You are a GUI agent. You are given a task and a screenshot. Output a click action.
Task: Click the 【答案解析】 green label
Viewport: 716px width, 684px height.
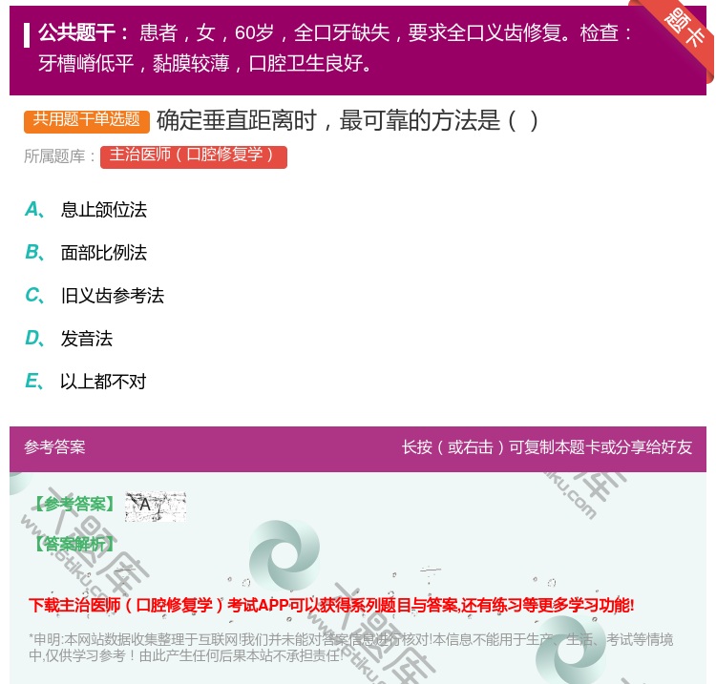pyautogui.click(x=74, y=544)
